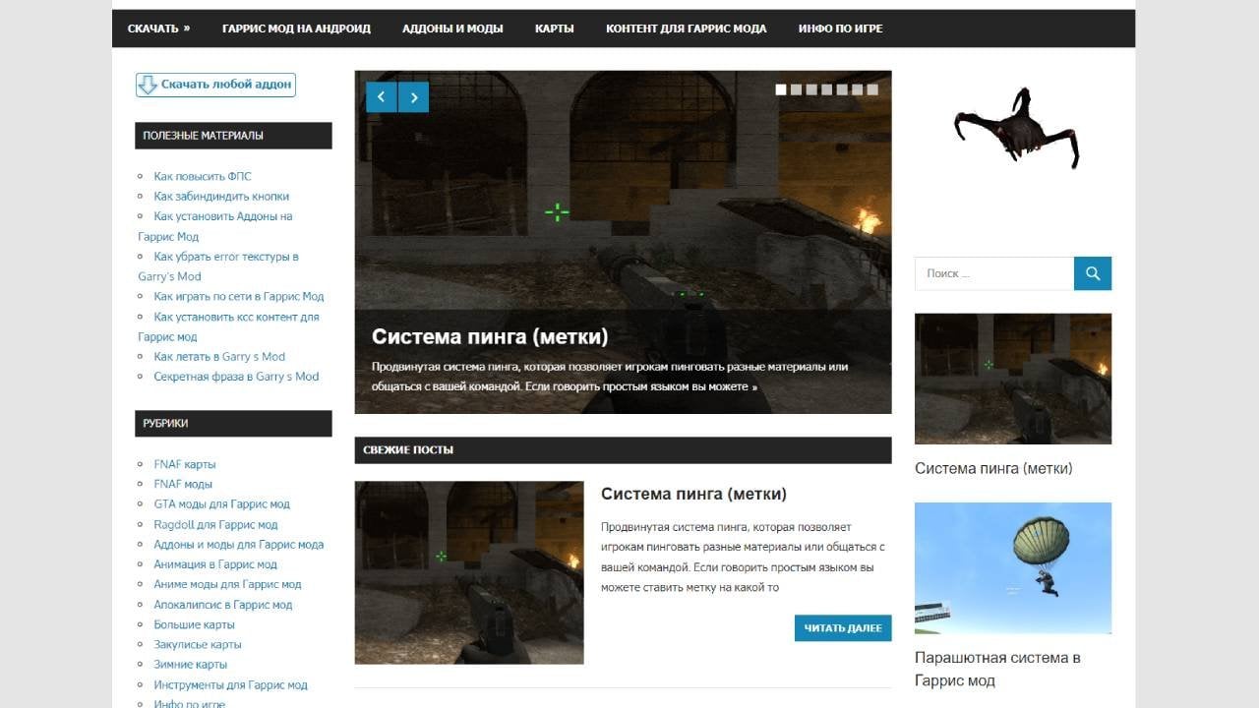Select the first slider pagination dot

781,89
